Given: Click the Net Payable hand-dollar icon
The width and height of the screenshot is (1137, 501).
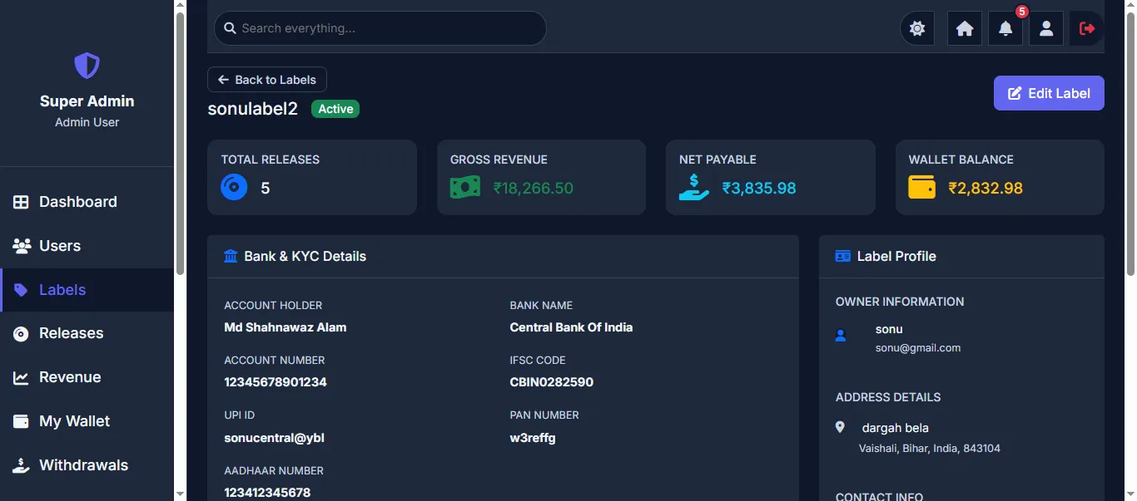Looking at the screenshot, I should [x=694, y=187].
